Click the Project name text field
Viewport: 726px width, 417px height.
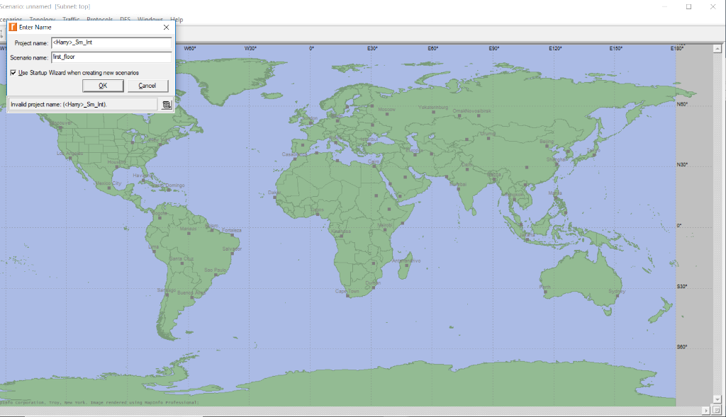[111, 43]
